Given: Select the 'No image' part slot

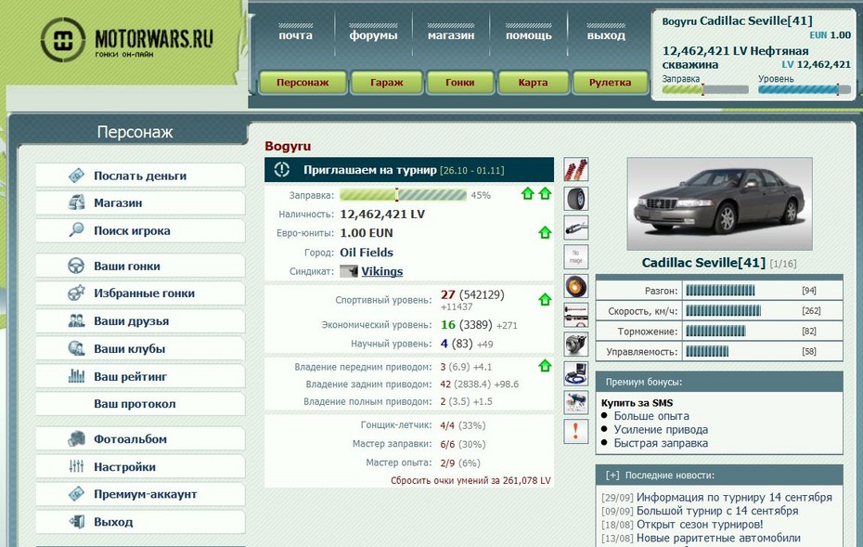Looking at the screenshot, I should (575, 256).
